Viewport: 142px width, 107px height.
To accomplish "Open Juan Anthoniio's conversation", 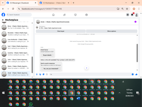I will coord(16,41).
